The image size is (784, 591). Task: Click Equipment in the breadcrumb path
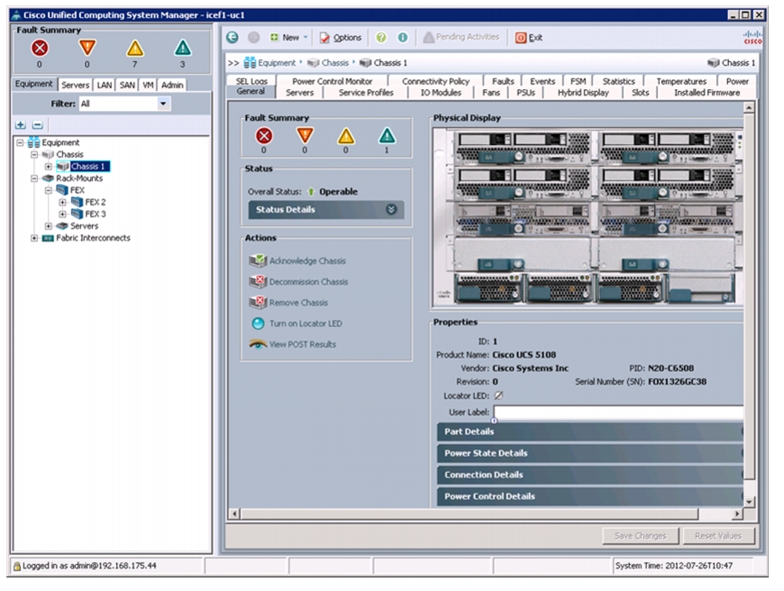pyautogui.click(x=277, y=63)
